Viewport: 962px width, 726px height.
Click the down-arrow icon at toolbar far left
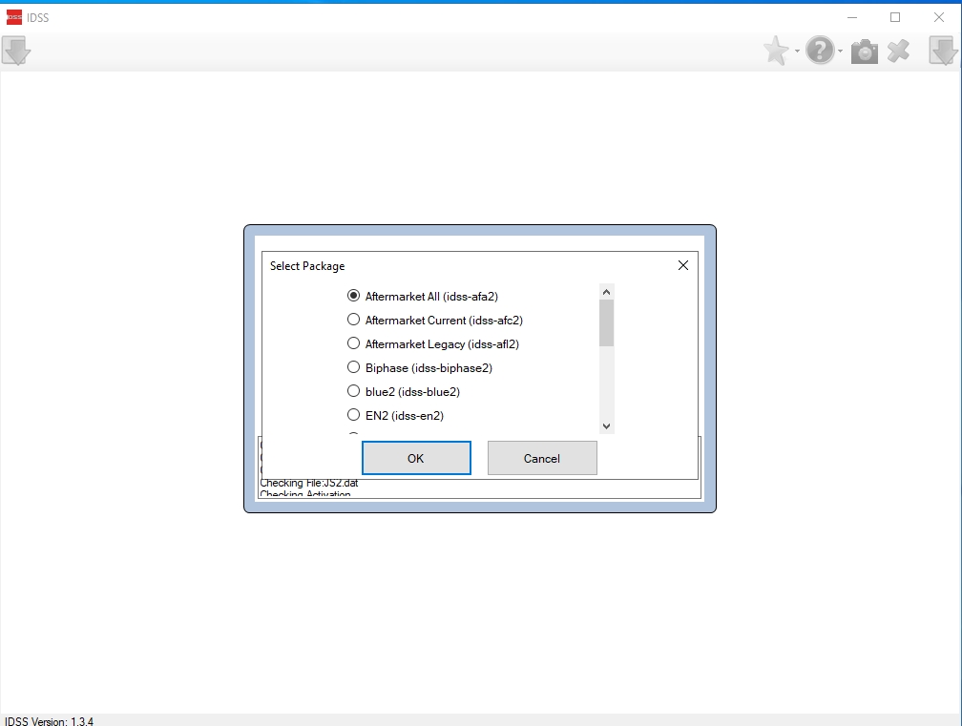coord(16,51)
